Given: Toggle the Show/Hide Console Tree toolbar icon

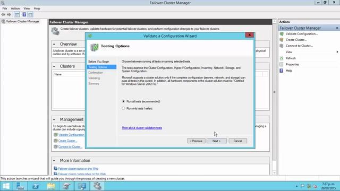Looking at the screenshot, I should pyautogui.click(x=17, y=14).
